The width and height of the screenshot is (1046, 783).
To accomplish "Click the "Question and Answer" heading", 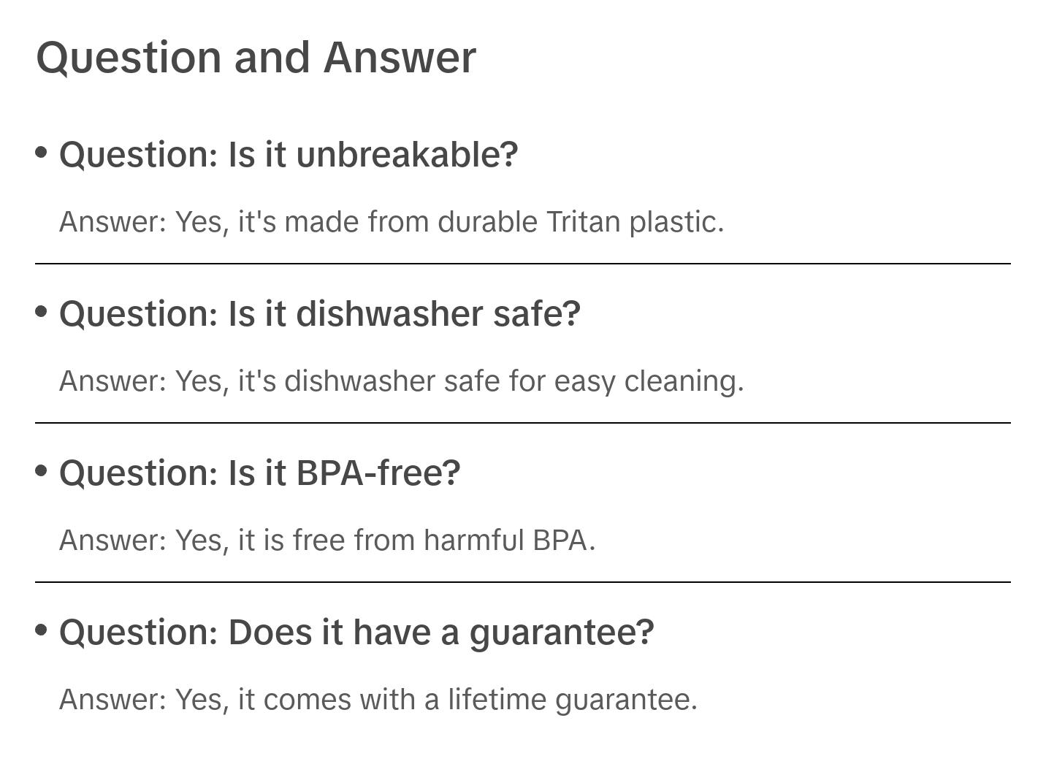I will pyautogui.click(x=256, y=57).
